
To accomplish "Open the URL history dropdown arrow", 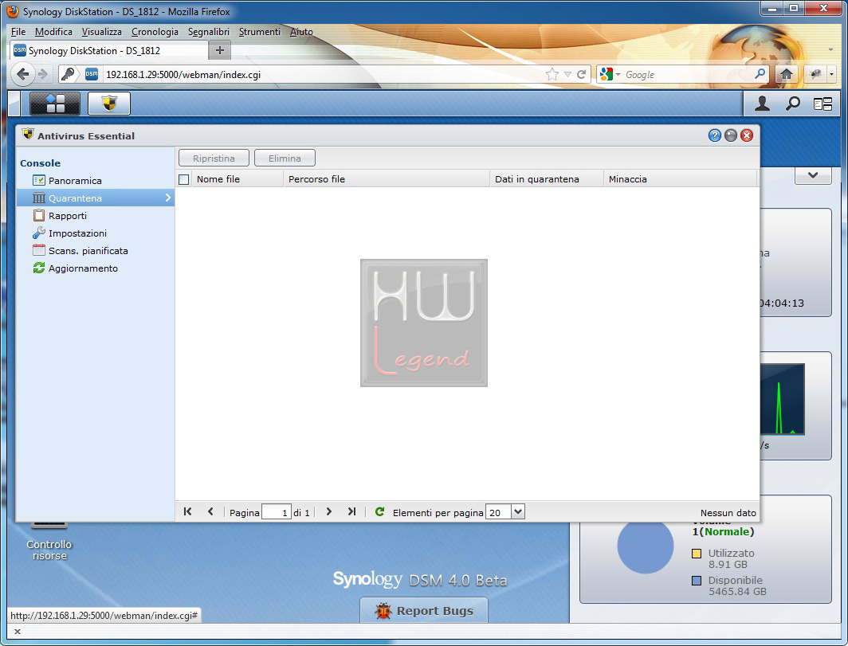I will click(x=567, y=75).
